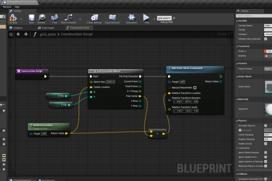The width and height of the screenshot is (272, 181).
Task: Click the Linear Damping value field
Action: pos(268,135)
